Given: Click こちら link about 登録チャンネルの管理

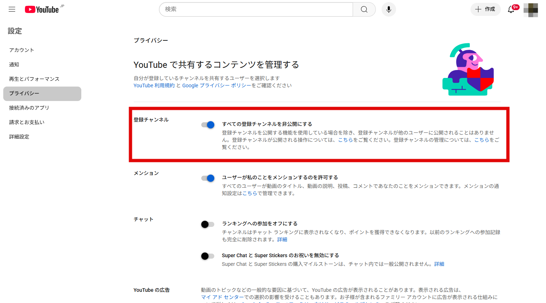Looking at the screenshot, I should coord(482,140).
